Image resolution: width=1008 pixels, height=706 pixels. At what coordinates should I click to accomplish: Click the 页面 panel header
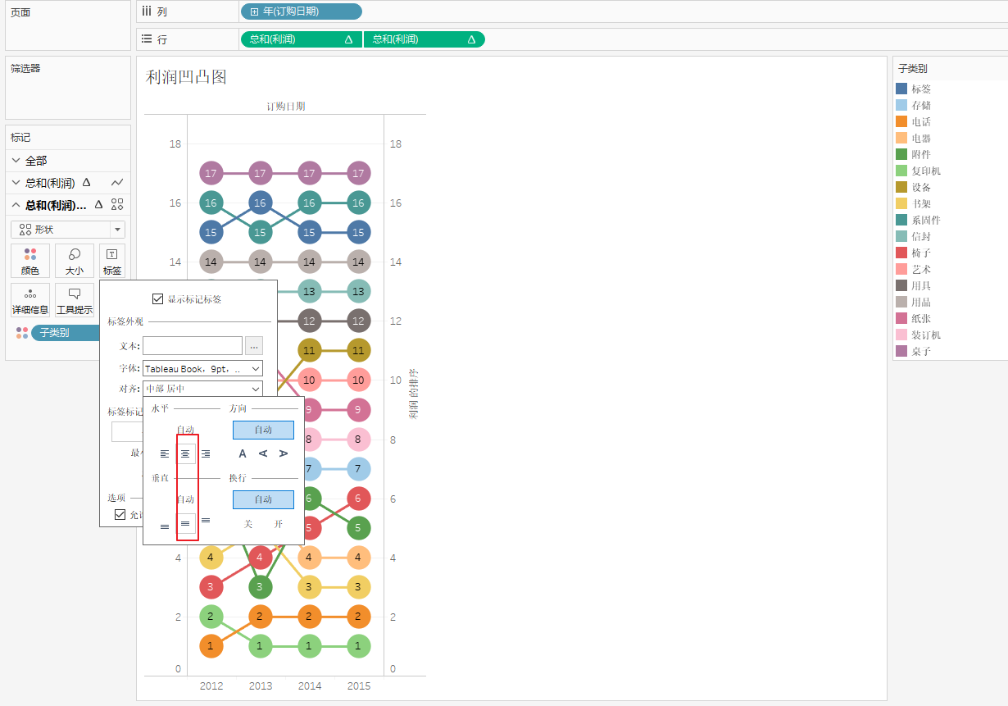coord(20,12)
